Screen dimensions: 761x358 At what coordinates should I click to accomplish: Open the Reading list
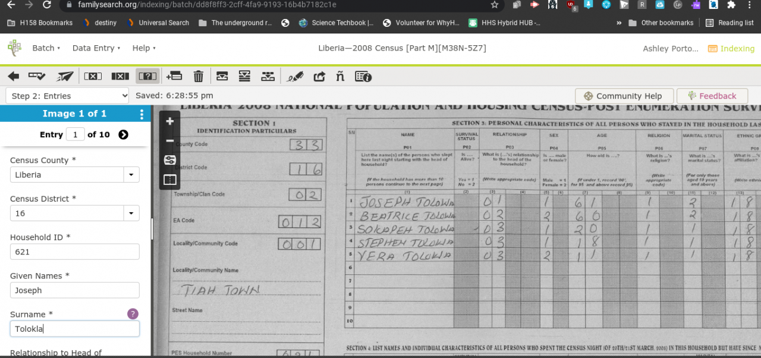tap(729, 23)
